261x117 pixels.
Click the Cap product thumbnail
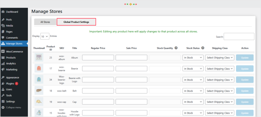(39, 102)
